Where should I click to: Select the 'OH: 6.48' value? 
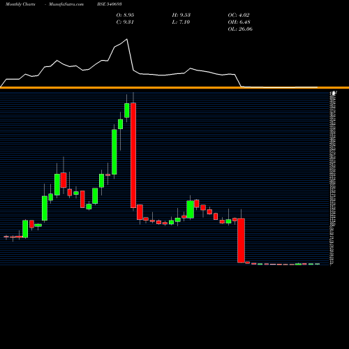pyautogui.click(x=239, y=22)
